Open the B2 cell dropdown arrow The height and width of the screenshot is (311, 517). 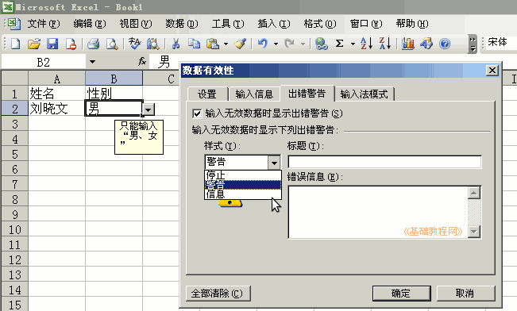click(x=149, y=109)
